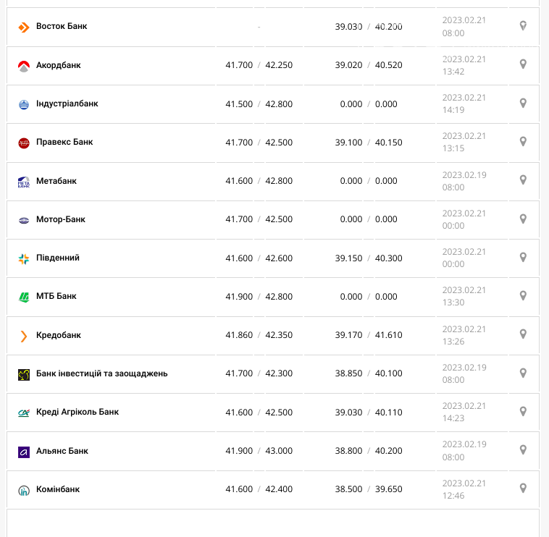Open the Мотор-Банк link

pyautogui.click(x=61, y=219)
